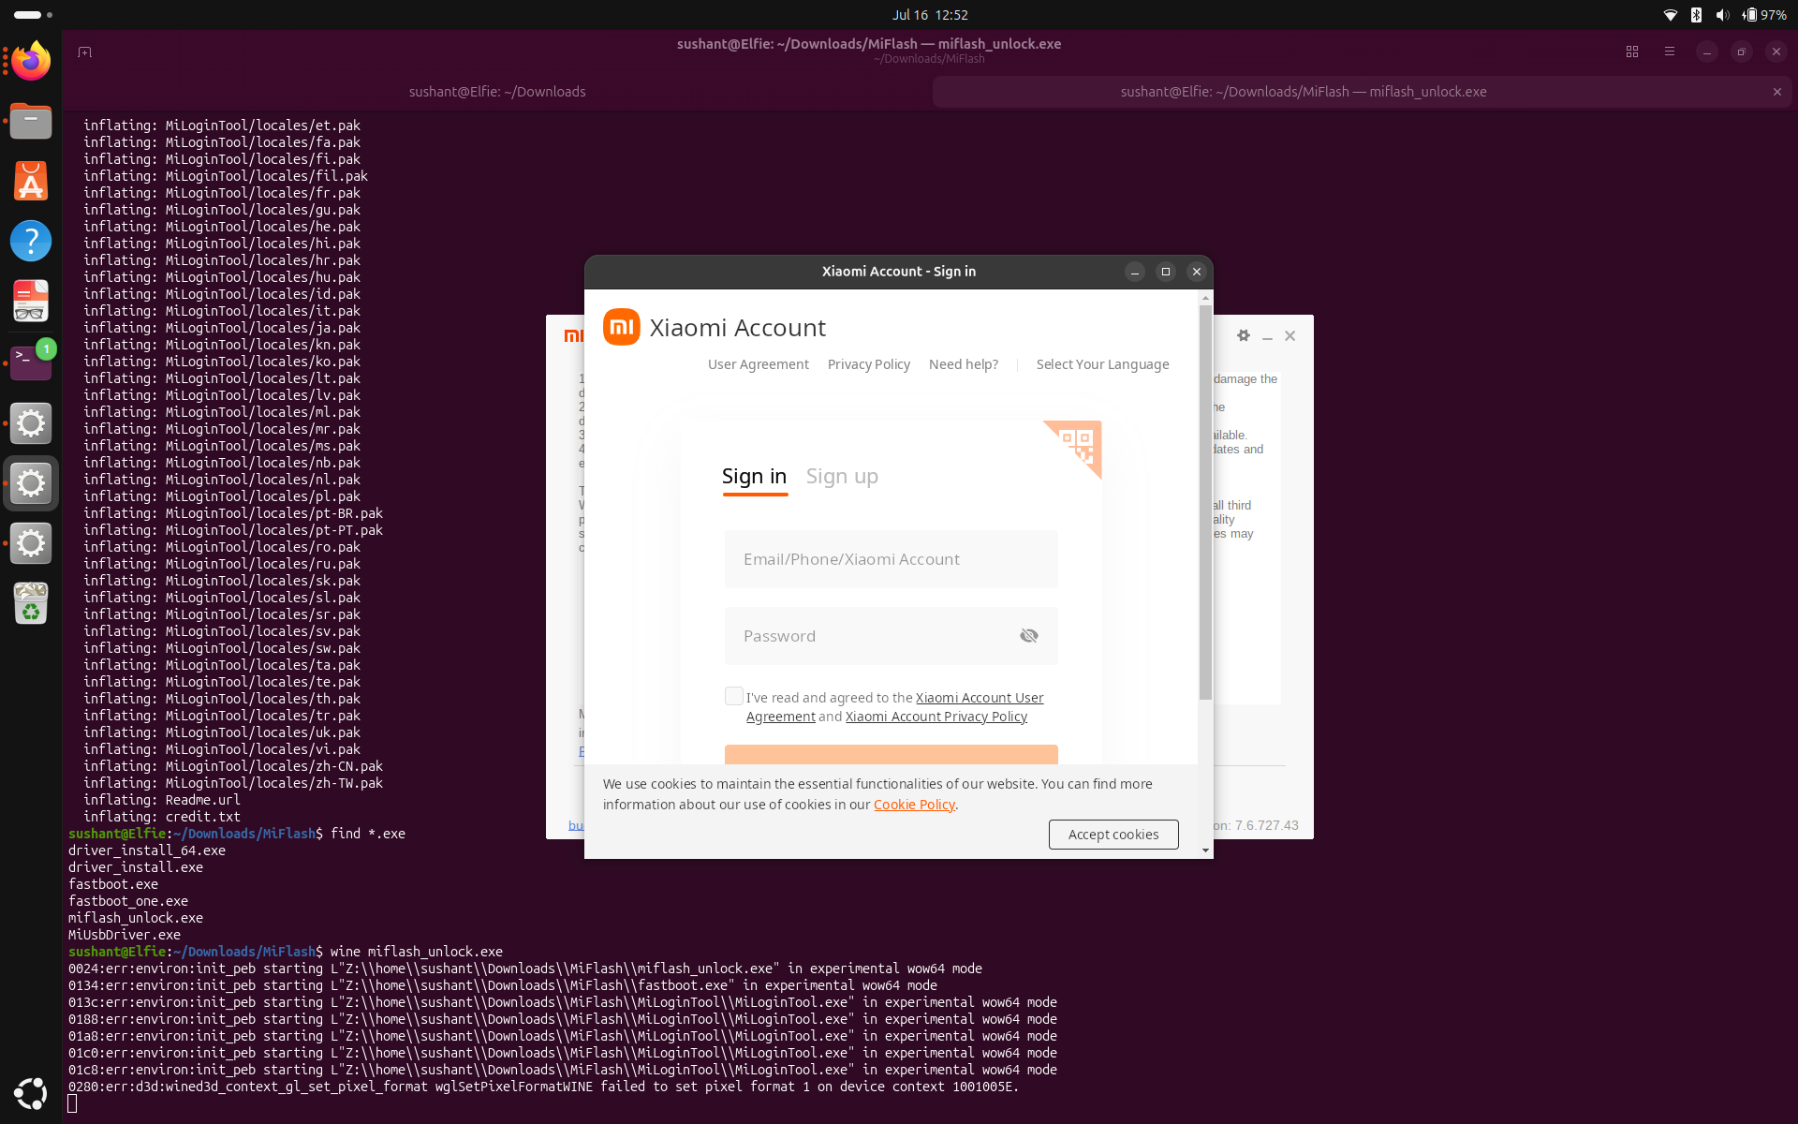Click the highlighted Wine gear icon in dock
Image resolution: width=1798 pixels, height=1124 pixels.
(x=31, y=483)
